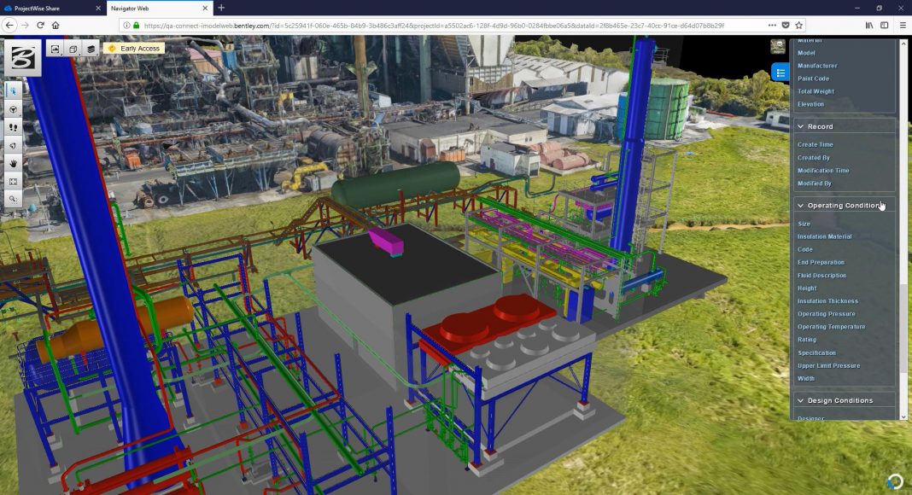
Task: Click the properties panel vertical scrollbar
Action: pyautogui.click(x=903, y=324)
